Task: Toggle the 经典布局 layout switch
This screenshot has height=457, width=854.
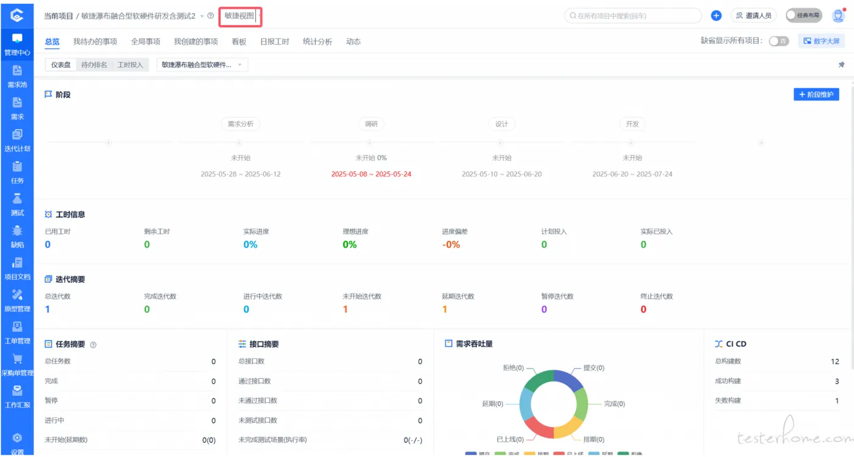Action: 803,16
